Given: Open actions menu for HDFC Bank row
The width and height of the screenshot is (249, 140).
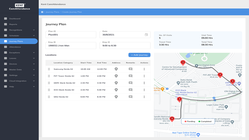Looking at the screenshot, I should point(144,83).
